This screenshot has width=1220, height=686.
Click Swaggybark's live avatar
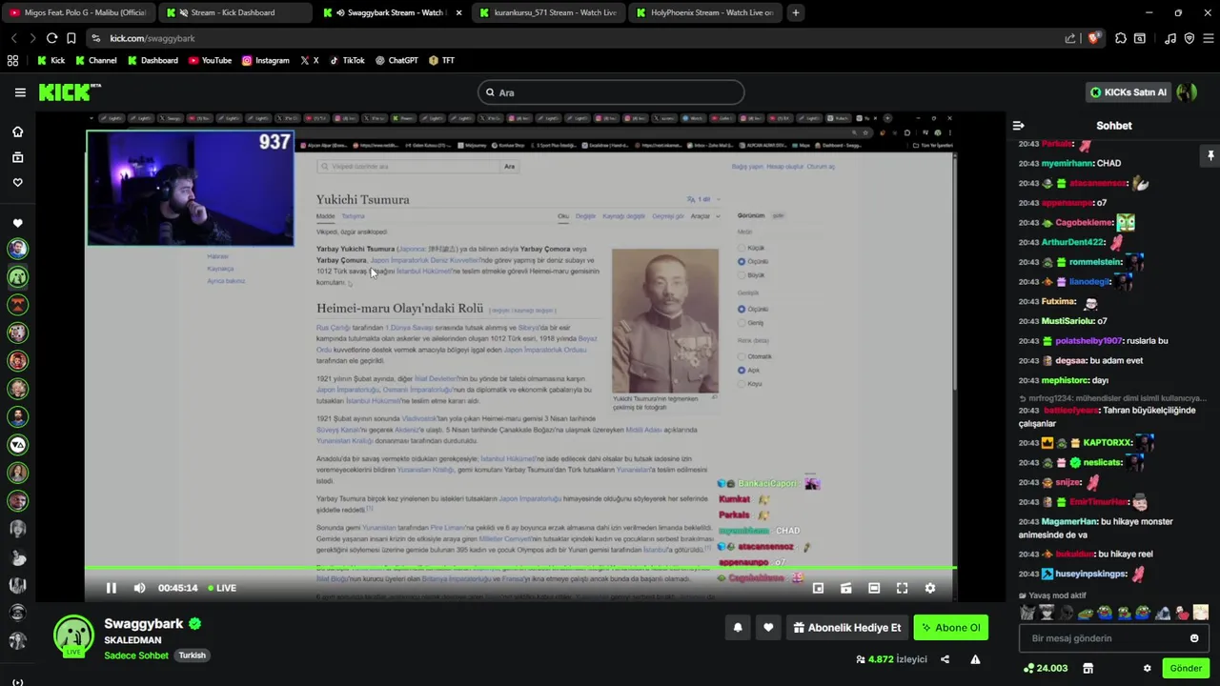73,636
